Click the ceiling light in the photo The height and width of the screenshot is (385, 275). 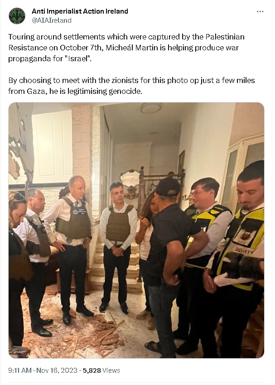[x=151, y=108]
